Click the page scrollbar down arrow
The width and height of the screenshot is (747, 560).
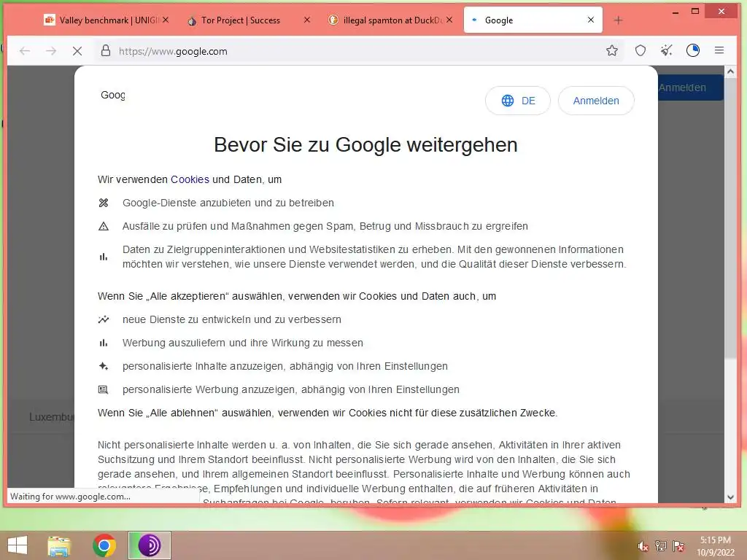coord(730,497)
